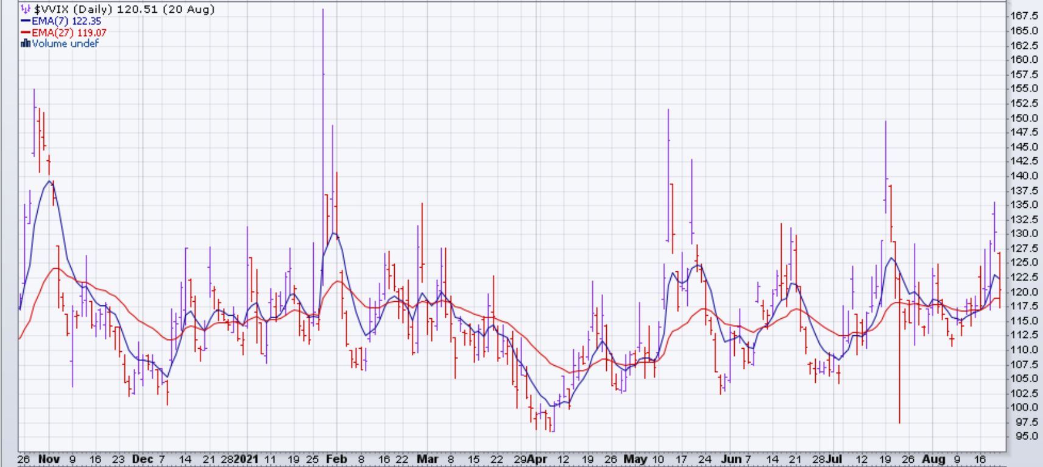Click the Aug label on date axis
Screen dimensions: 1043x467
[933, 459]
